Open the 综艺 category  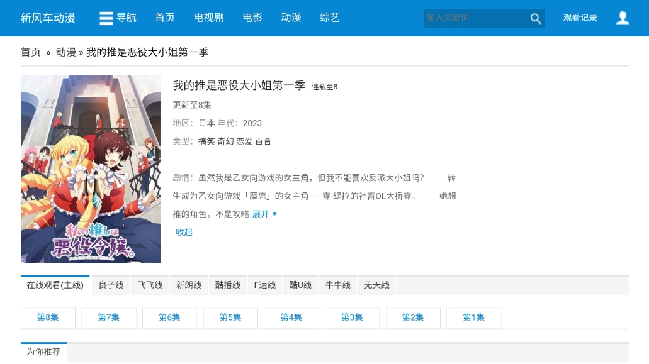[x=329, y=18]
